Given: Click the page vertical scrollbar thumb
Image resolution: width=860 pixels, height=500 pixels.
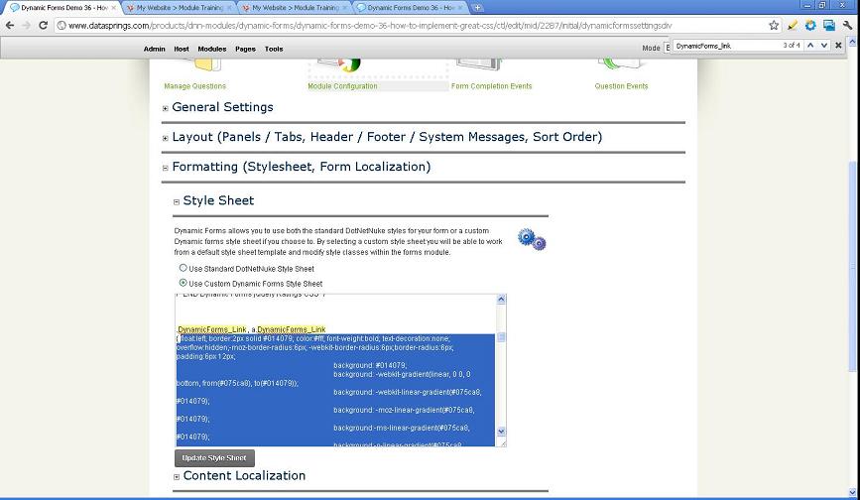Looking at the screenshot, I should coord(852,266).
